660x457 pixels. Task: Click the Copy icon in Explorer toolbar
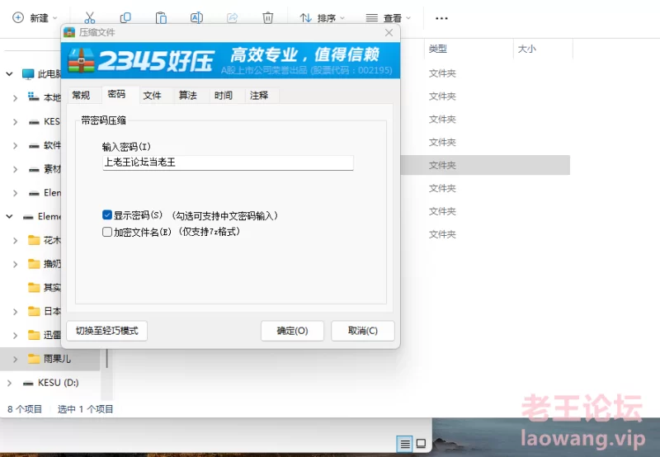(125, 17)
